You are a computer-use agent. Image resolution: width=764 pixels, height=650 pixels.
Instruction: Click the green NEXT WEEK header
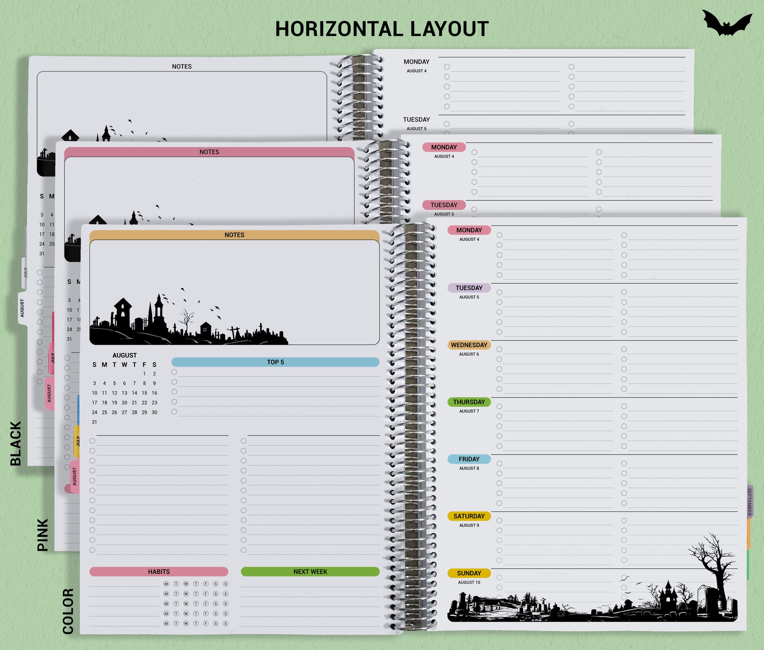click(310, 572)
